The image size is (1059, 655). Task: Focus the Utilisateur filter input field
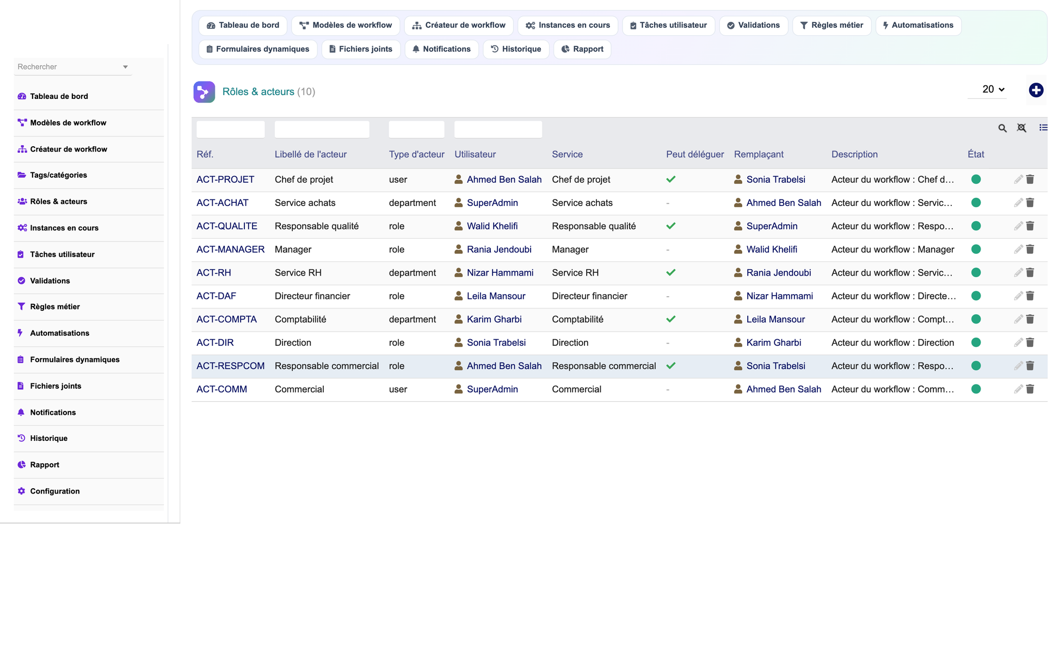498,129
